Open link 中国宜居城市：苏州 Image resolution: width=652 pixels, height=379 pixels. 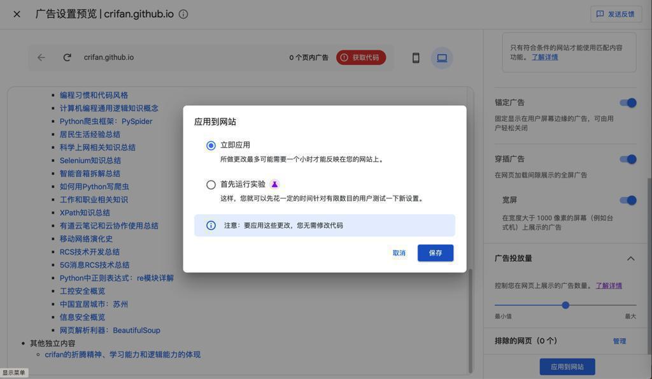point(94,304)
